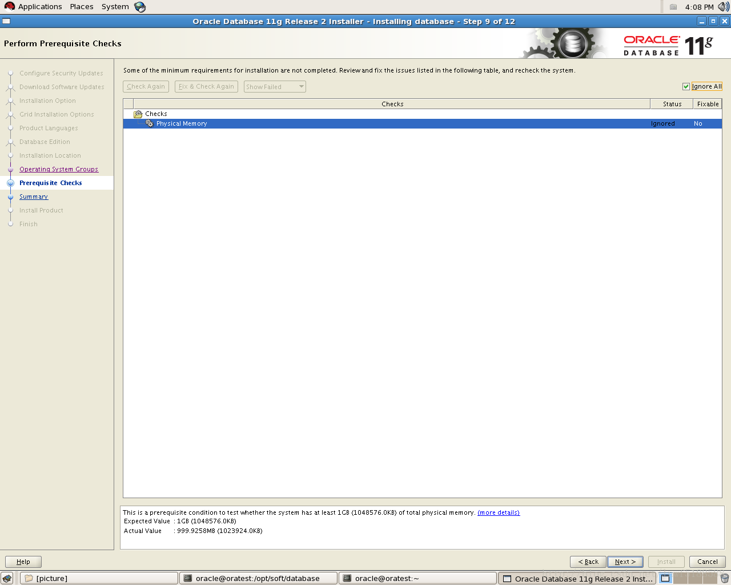Click the show desktop icon in bottom panel
This screenshot has width=731, height=585.
(7, 578)
